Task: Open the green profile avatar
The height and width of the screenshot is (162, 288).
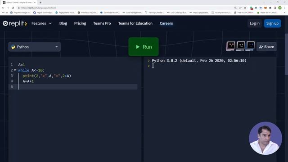Action: click(280, 8)
